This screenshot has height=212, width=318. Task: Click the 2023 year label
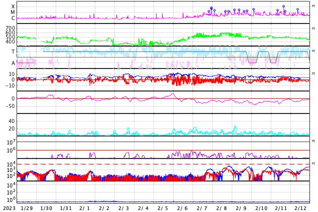[x=9, y=208]
